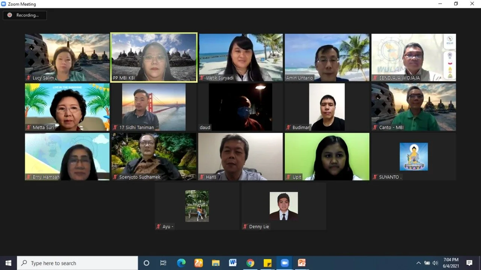The image size is (481, 270).
Task: Click muted mic icon beside SENDJAJA WIDJAJA
Action: (375, 78)
